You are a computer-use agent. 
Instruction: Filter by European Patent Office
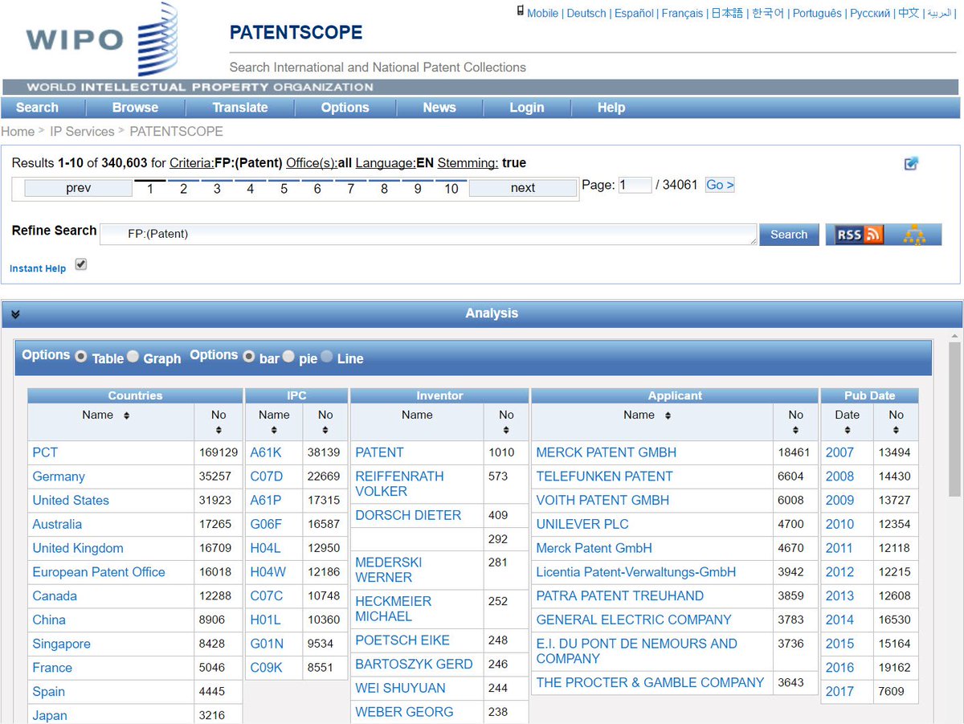(99, 572)
